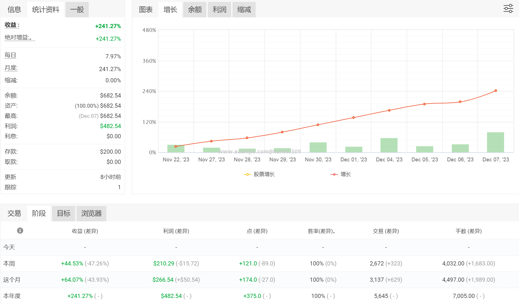The height and width of the screenshot is (304, 519).
Task: Click the Dec 04 green profit bar
Action: point(389,145)
